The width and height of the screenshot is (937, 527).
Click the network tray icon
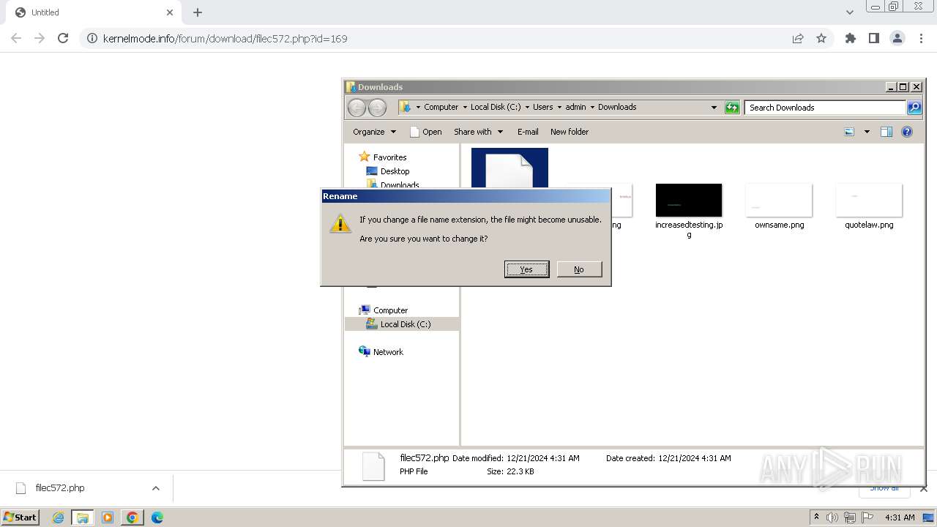click(850, 517)
